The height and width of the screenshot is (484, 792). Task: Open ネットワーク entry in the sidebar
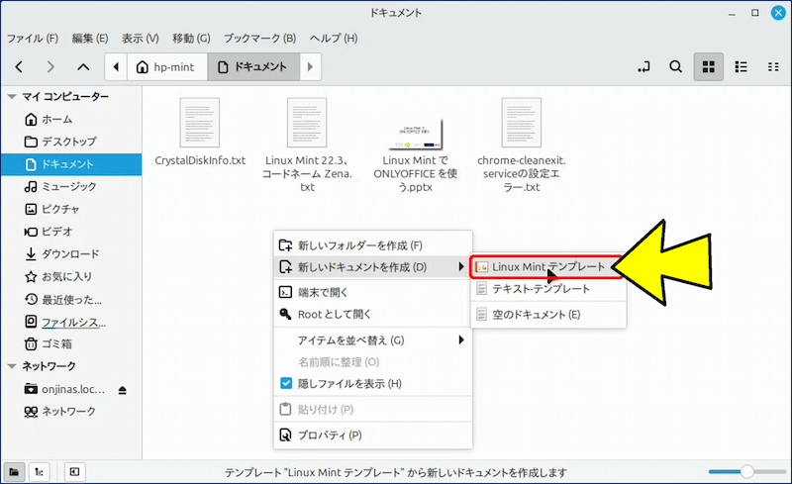tap(70, 411)
